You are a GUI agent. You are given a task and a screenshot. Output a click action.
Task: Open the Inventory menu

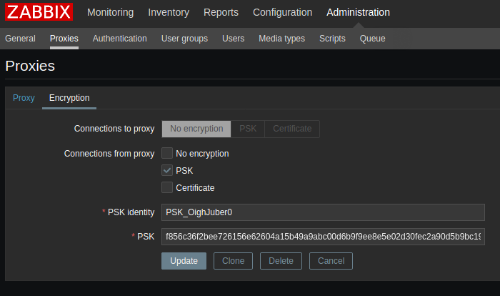[x=169, y=12]
